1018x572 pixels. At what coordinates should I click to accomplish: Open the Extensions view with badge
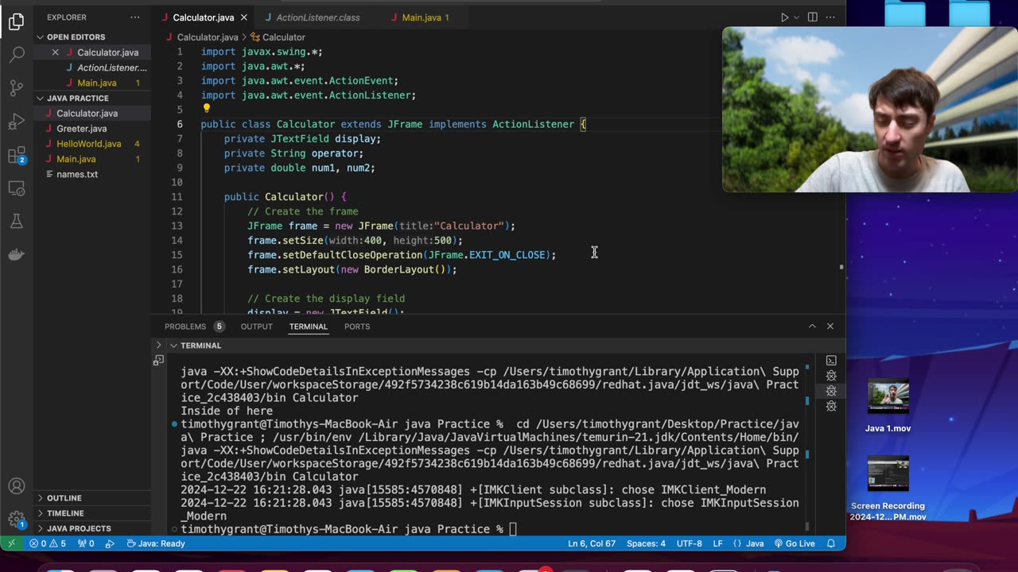pos(17,155)
